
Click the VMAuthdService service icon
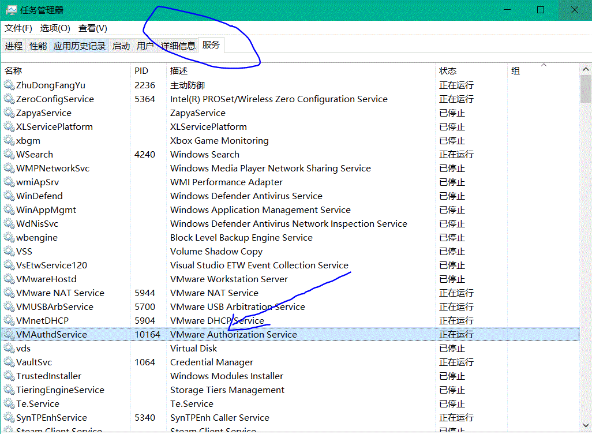click(x=9, y=334)
